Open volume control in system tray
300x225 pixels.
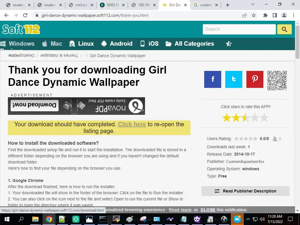(x=262, y=219)
